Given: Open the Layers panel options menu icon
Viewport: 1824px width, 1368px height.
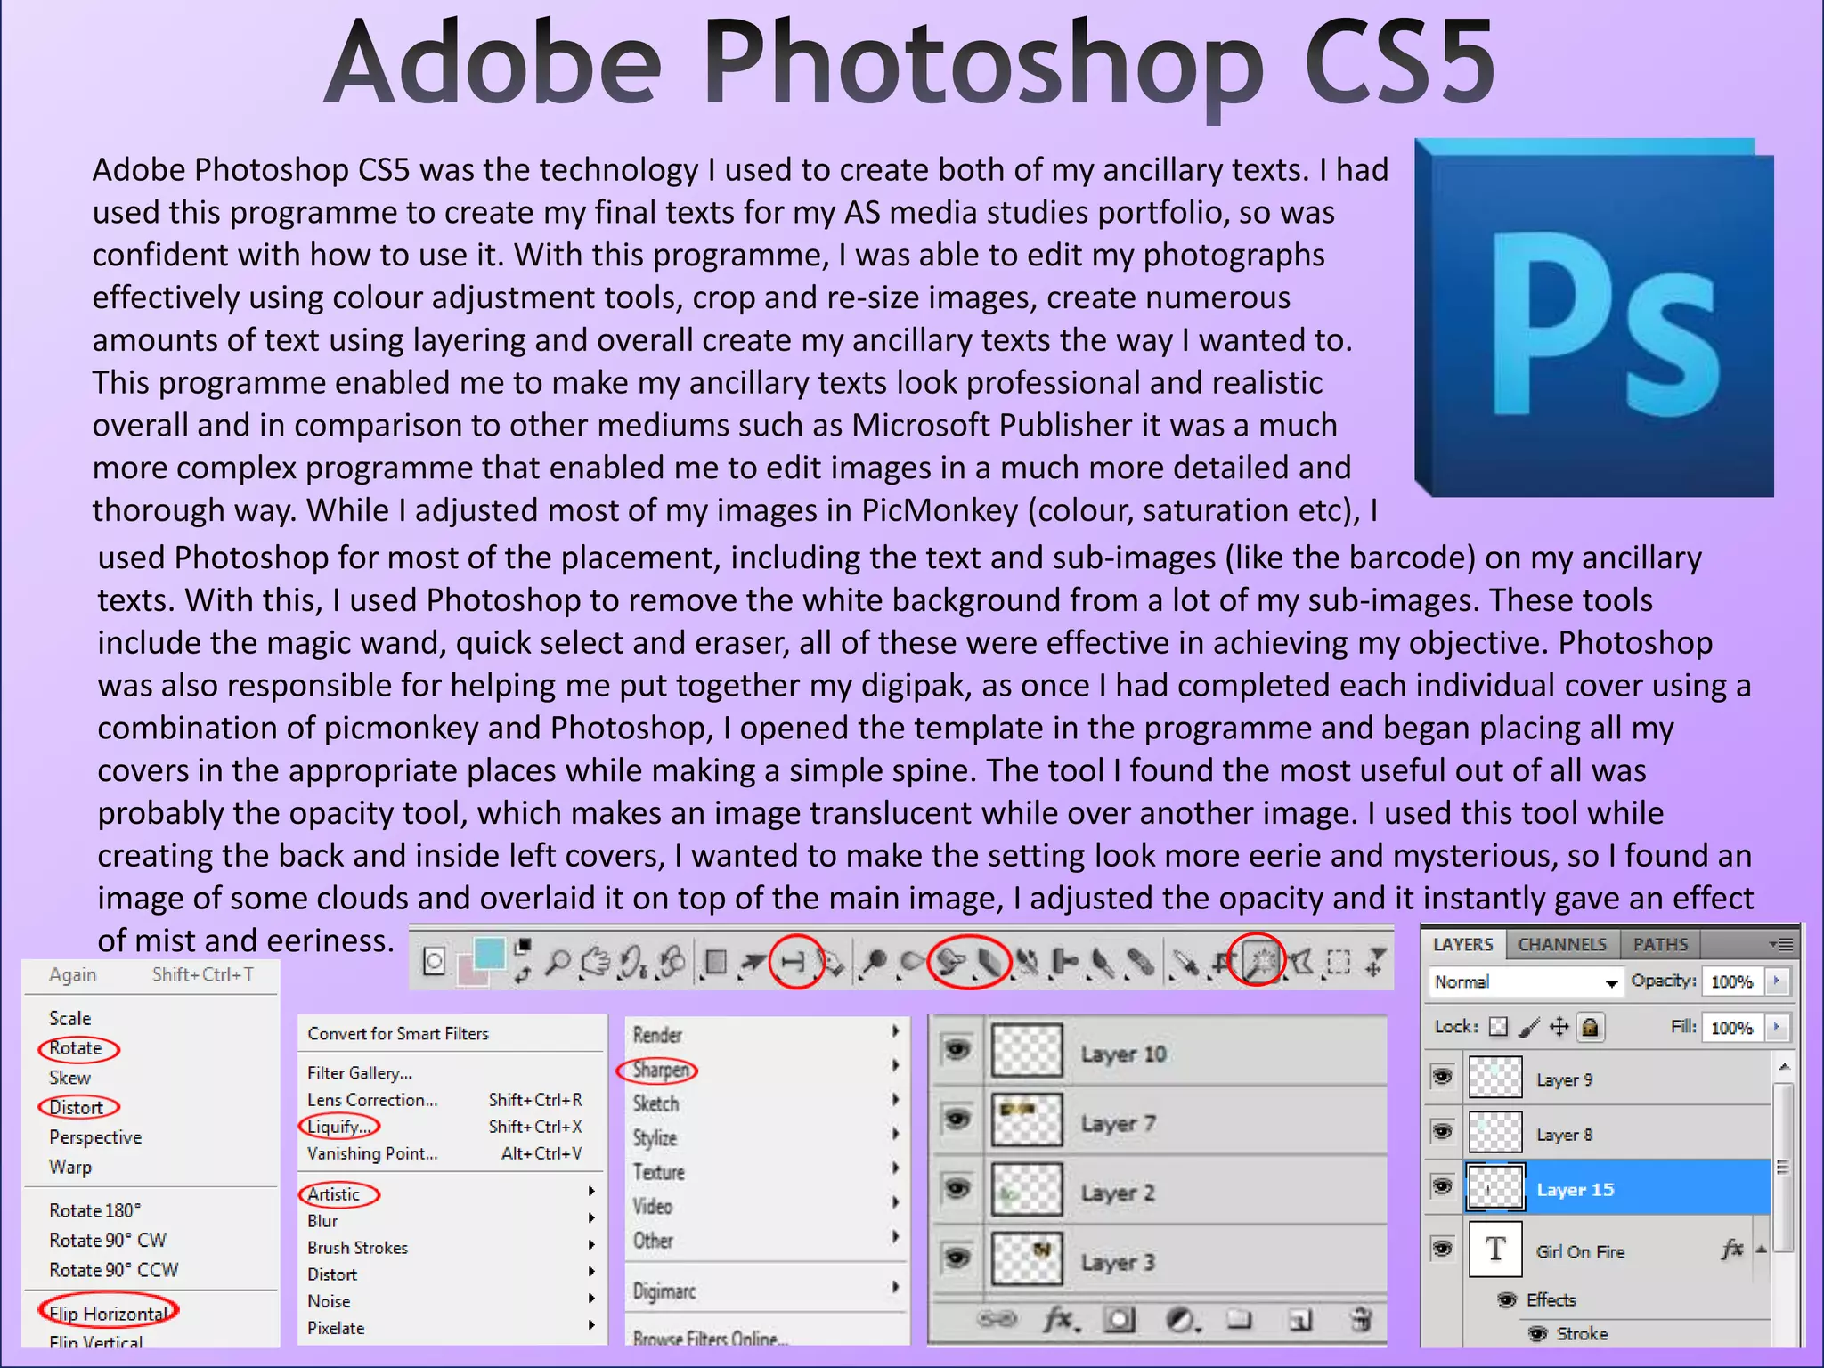Looking at the screenshot, I should [x=1780, y=944].
